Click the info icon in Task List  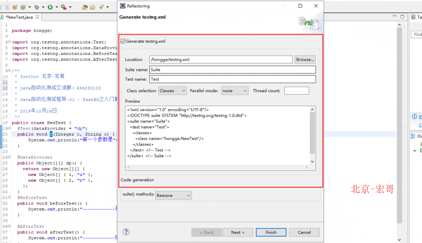[414, 117]
